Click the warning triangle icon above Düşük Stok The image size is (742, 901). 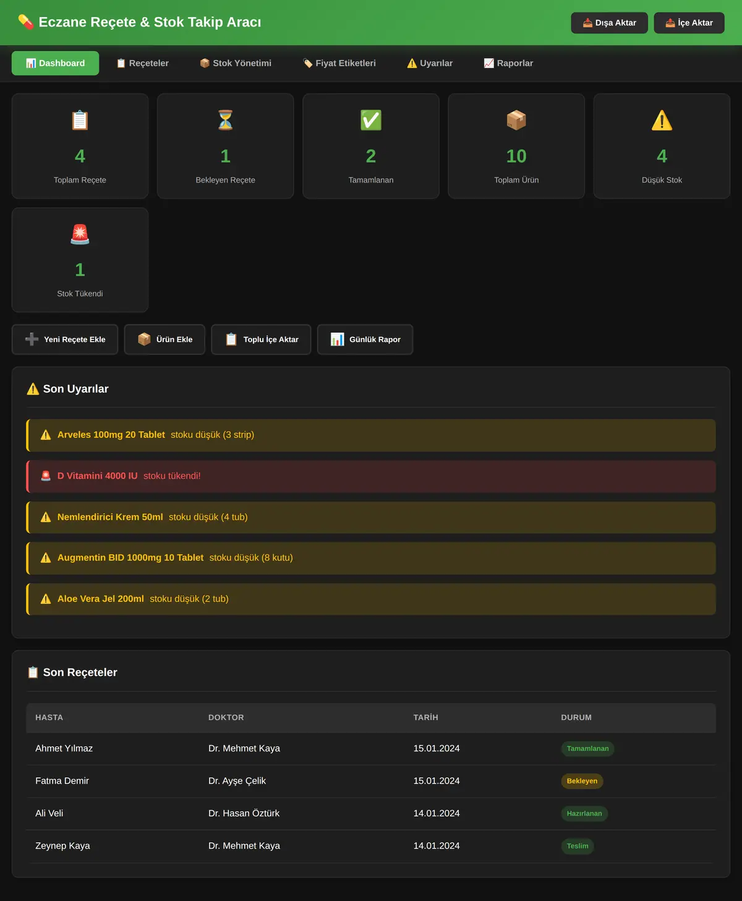tap(662, 120)
